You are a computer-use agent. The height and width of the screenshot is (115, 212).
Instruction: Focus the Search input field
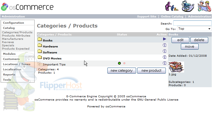pyautogui.click(x=192, y=23)
